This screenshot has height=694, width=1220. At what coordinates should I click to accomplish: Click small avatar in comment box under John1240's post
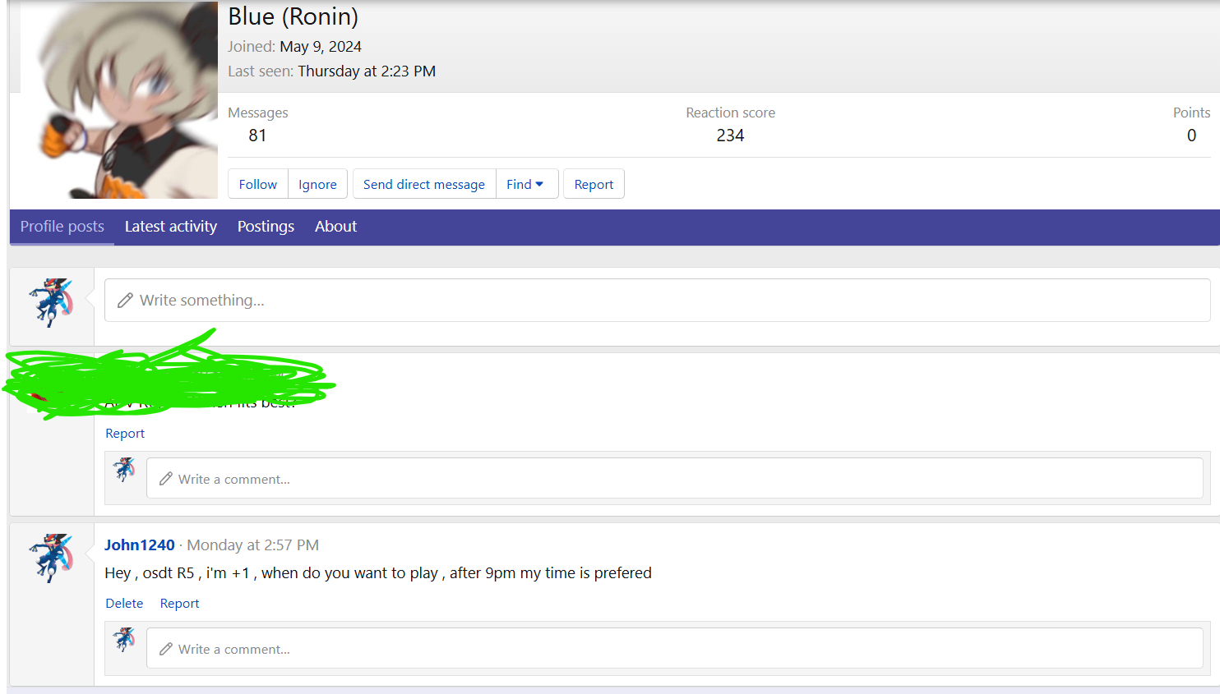click(125, 640)
